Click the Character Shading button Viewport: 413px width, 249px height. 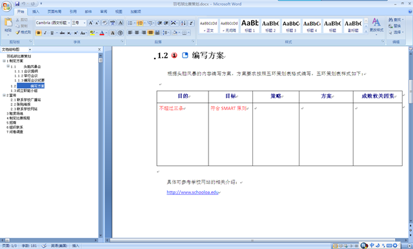(x=113, y=33)
